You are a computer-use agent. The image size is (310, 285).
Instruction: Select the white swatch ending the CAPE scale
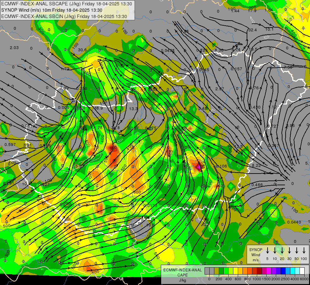click(302, 271)
